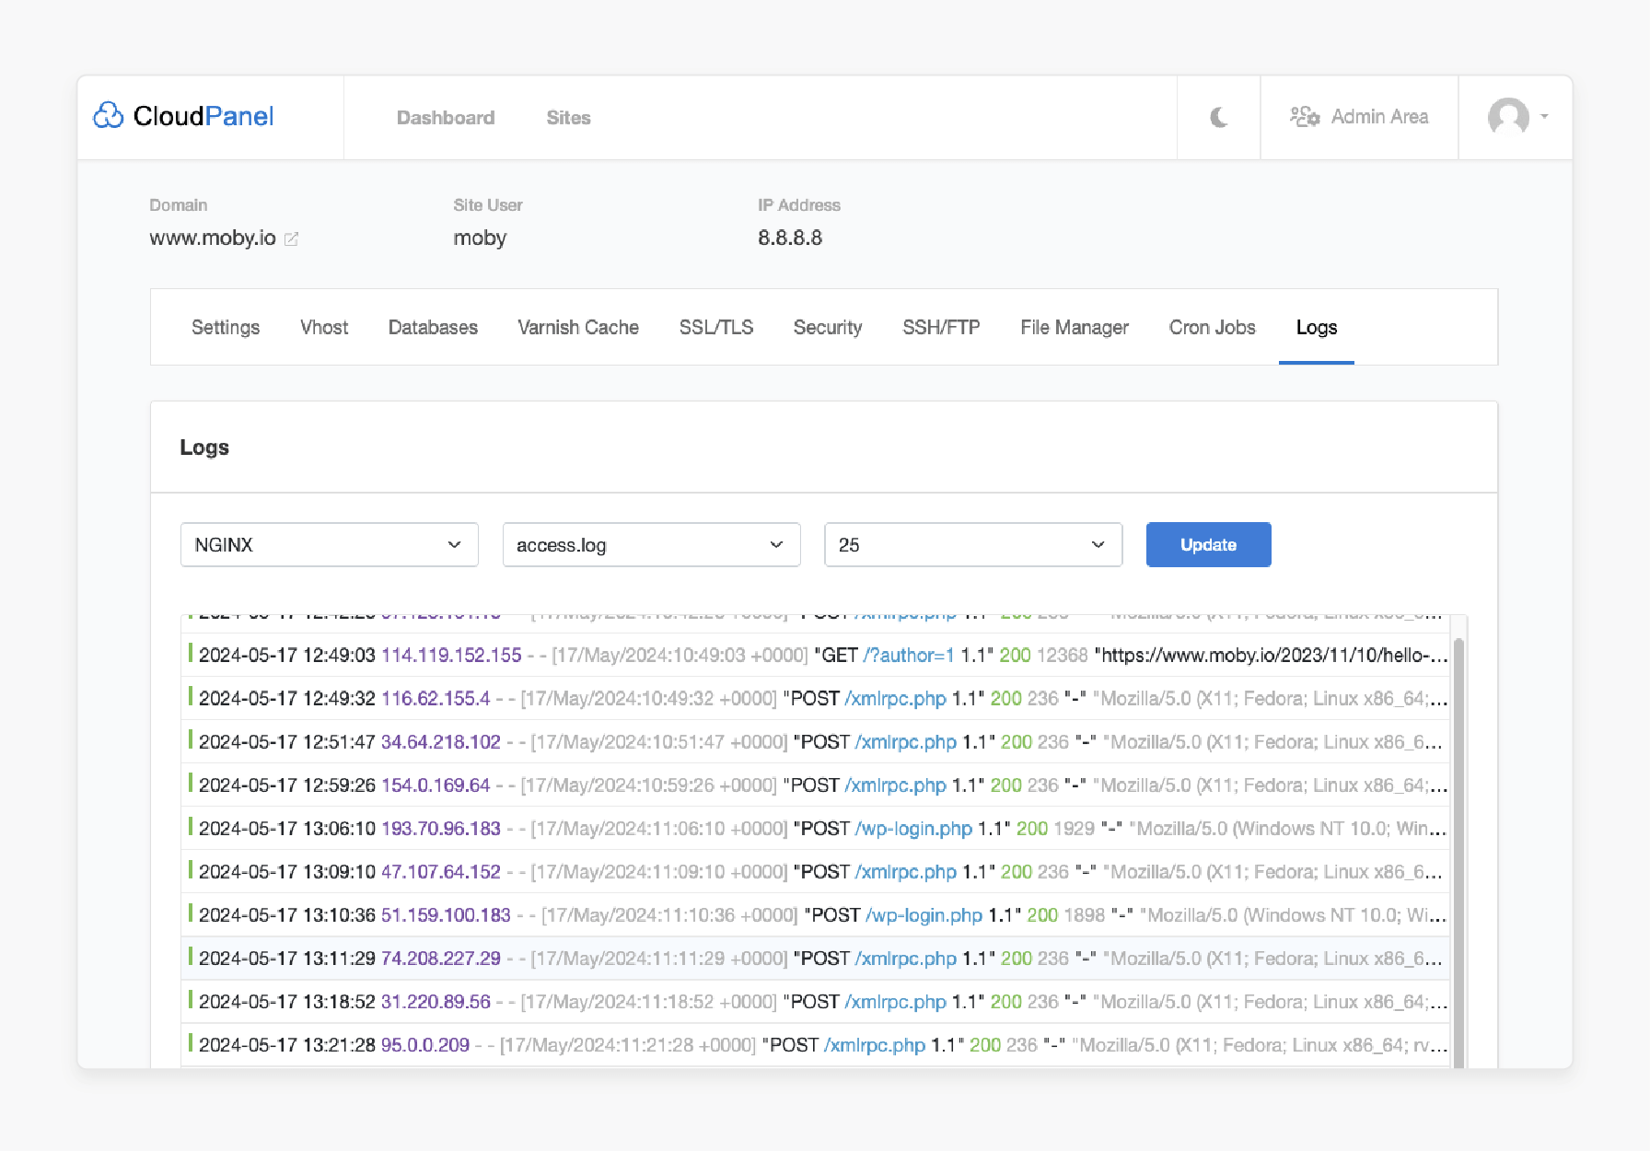Open the Varnish Cache tab
The width and height of the screenshot is (1650, 1151).
click(x=578, y=328)
